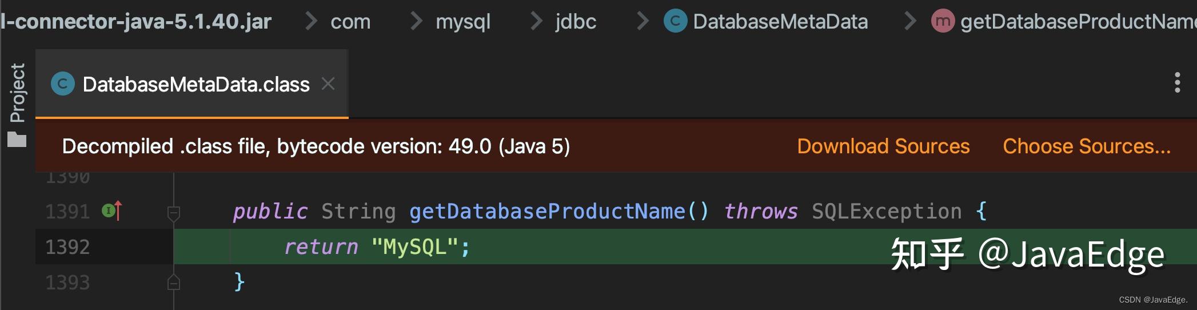The height and width of the screenshot is (310, 1197).
Task: Click the chevron between mysql and jdbc
Action: [536, 22]
